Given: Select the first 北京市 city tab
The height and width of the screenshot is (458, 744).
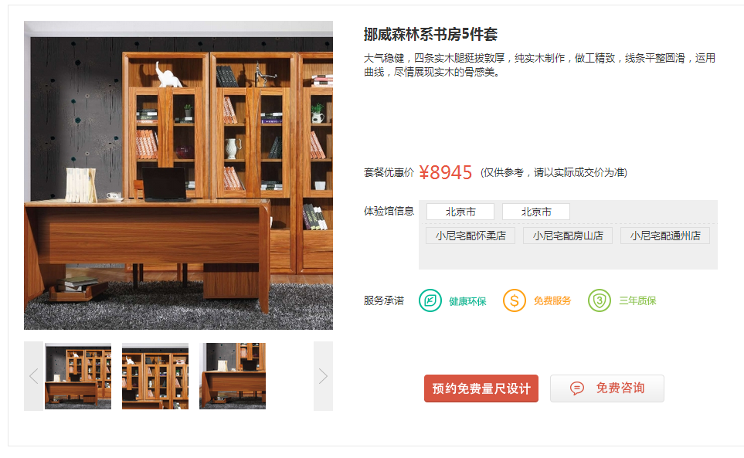Looking at the screenshot, I should 460,212.
